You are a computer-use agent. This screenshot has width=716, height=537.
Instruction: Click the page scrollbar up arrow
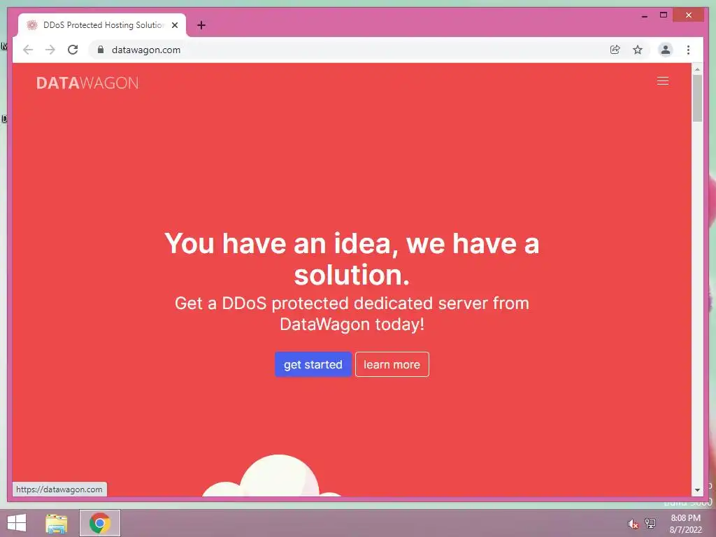697,69
